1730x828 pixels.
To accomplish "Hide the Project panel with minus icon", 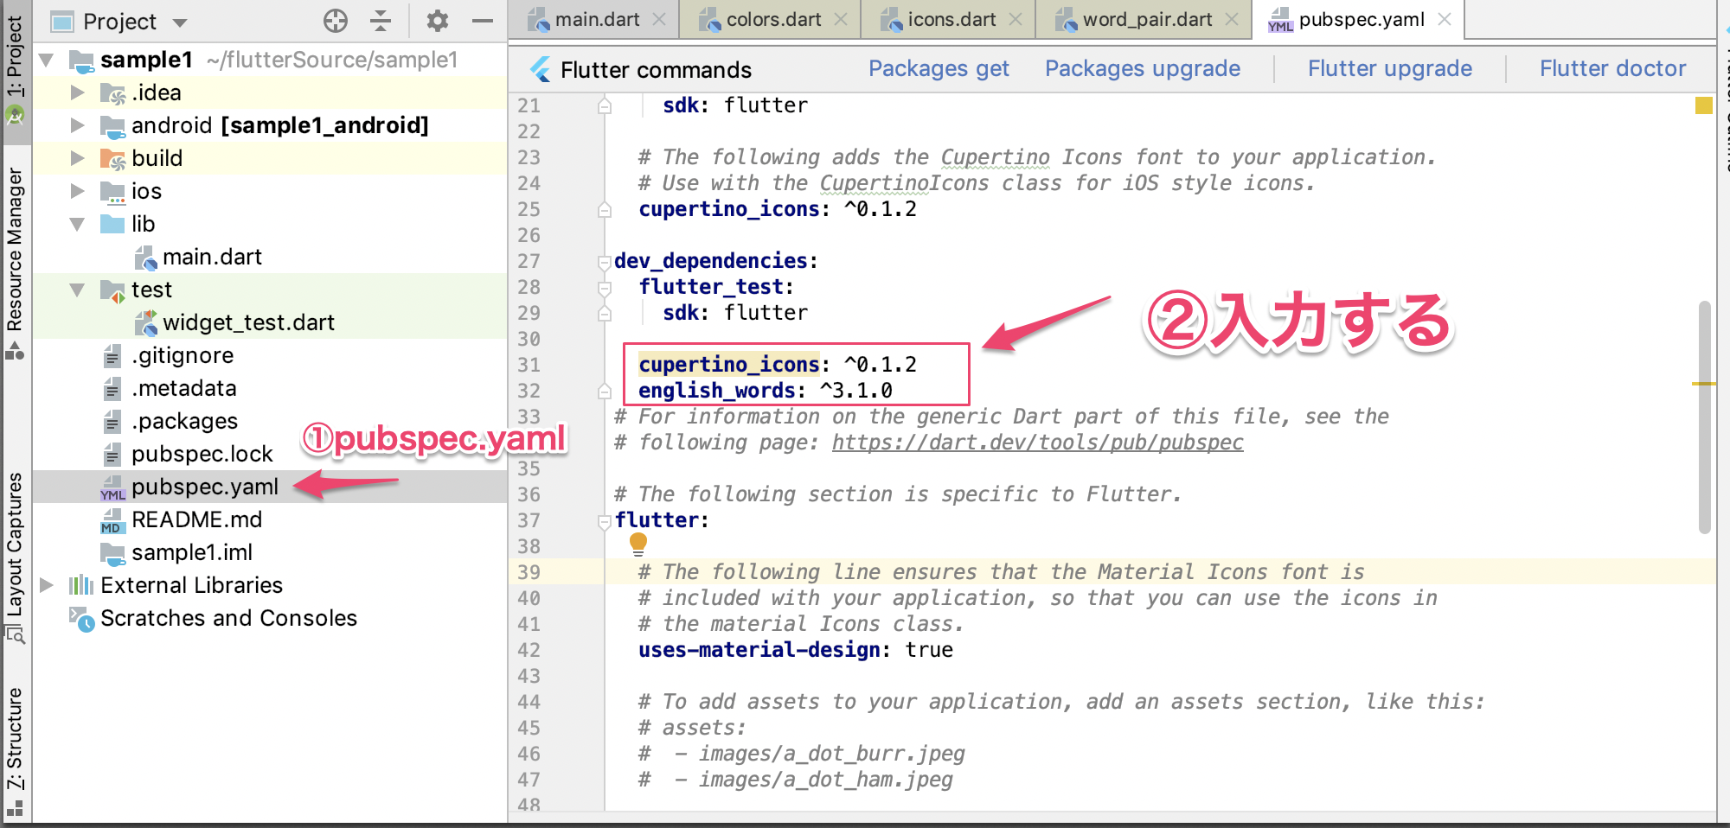I will 483,21.
